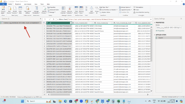Open Form_Created_Date column filter dropdown

point(92,23)
